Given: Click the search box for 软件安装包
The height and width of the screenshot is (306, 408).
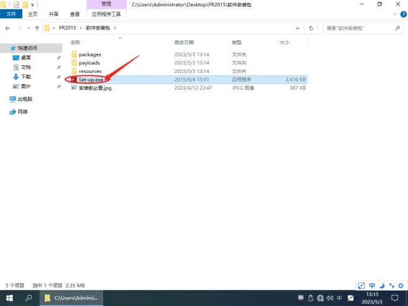Looking at the screenshot, I should [x=359, y=28].
